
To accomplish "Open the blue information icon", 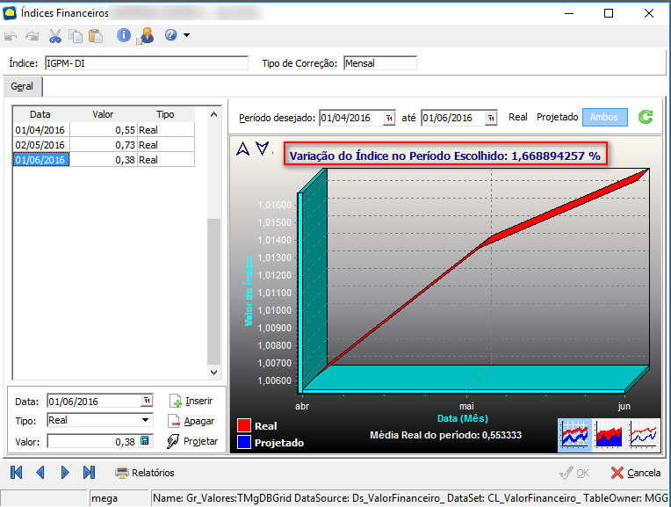I will click(124, 35).
